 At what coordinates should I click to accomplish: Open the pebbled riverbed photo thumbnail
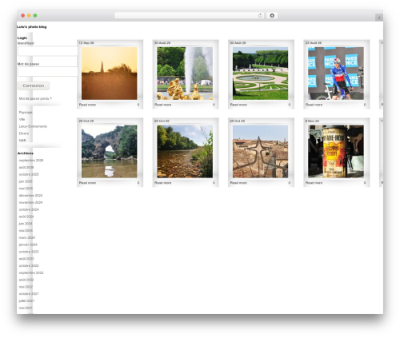click(185, 151)
